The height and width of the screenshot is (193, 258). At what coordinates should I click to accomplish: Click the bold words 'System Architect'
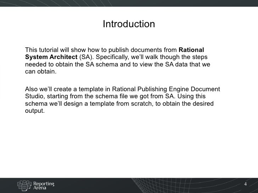point(51,57)
